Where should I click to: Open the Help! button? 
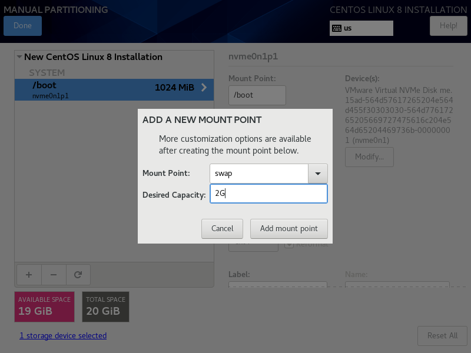tap(449, 26)
